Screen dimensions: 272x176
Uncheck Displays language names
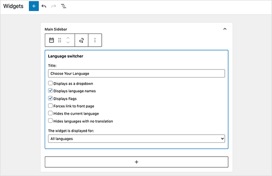[50, 90]
